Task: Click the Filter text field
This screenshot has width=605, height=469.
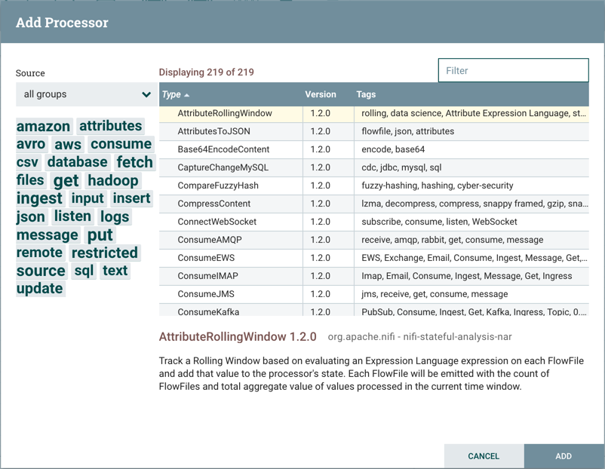Action: click(513, 71)
